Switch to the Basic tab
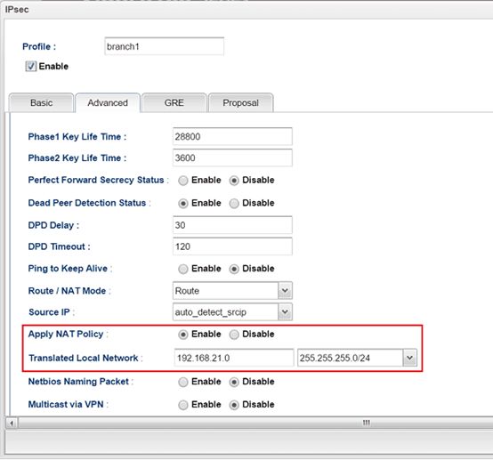 point(41,103)
